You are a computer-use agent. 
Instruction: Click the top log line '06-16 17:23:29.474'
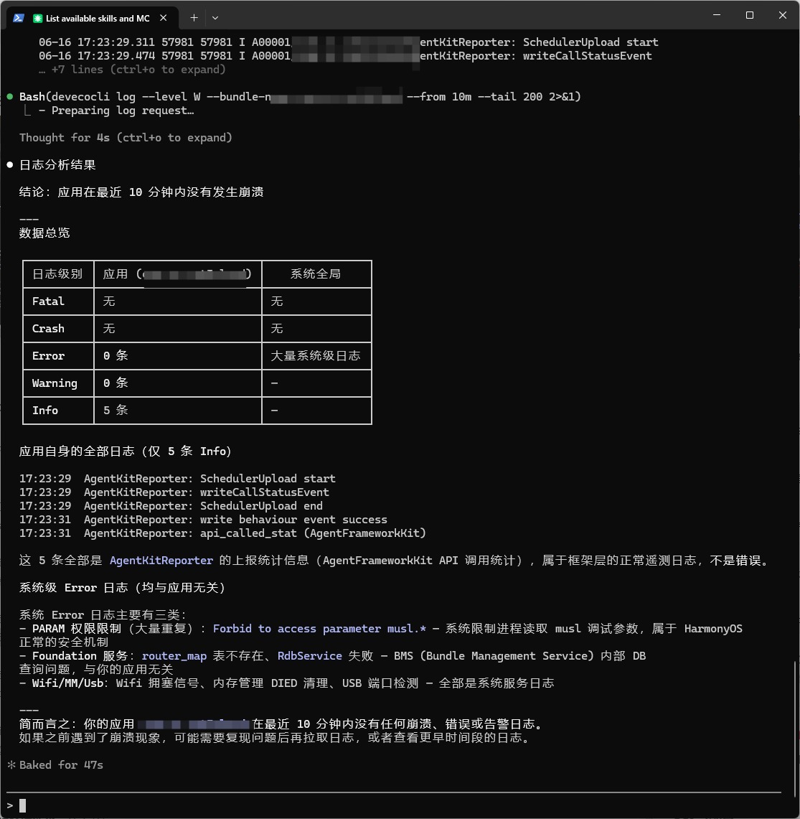(345, 56)
